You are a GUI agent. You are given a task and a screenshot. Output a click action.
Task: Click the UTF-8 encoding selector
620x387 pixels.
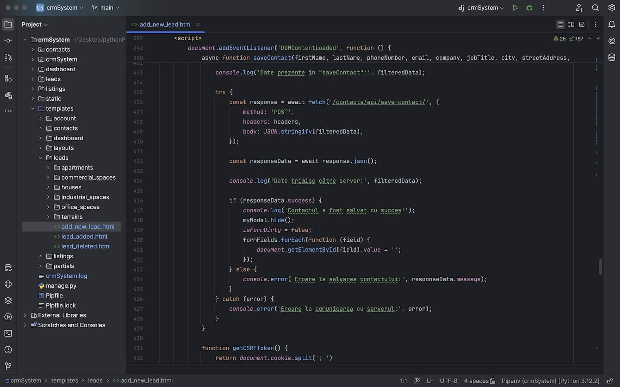tap(448, 381)
